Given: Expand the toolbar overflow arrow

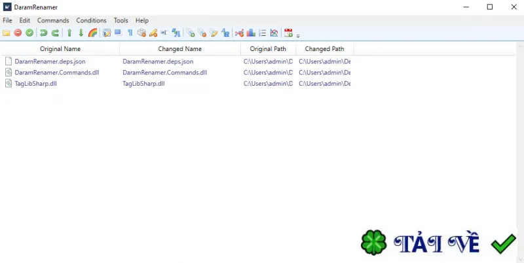Looking at the screenshot, I should point(298,35).
